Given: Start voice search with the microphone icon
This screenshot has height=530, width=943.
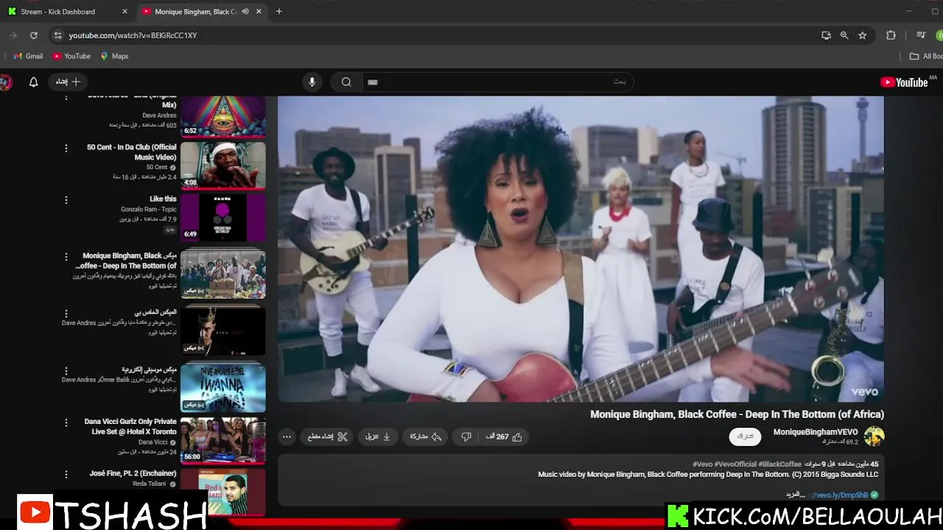Looking at the screenshot, I should tap(312, 82).
